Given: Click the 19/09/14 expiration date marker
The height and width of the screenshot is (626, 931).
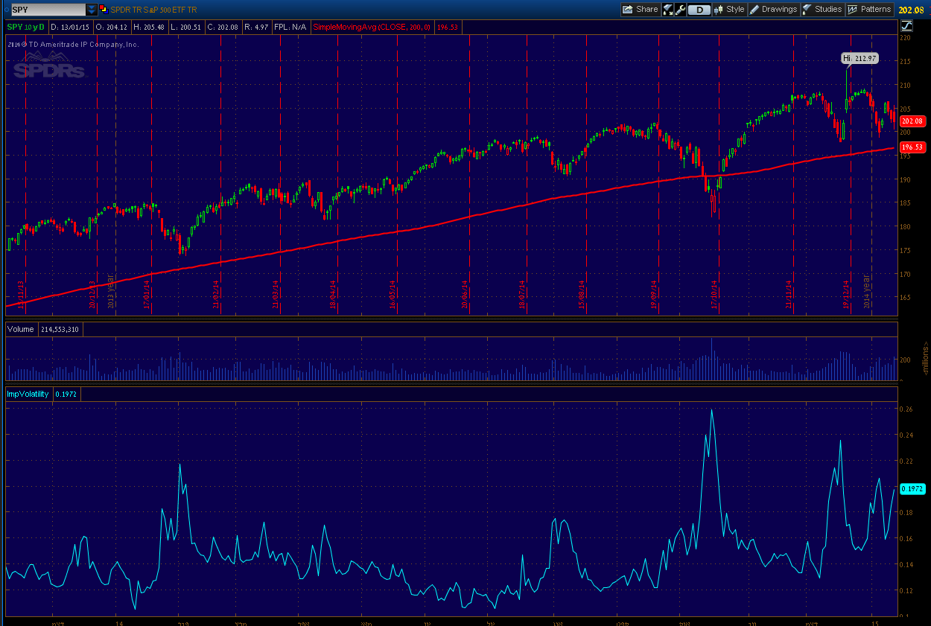Looking at the screenshot, I should 654,294.
